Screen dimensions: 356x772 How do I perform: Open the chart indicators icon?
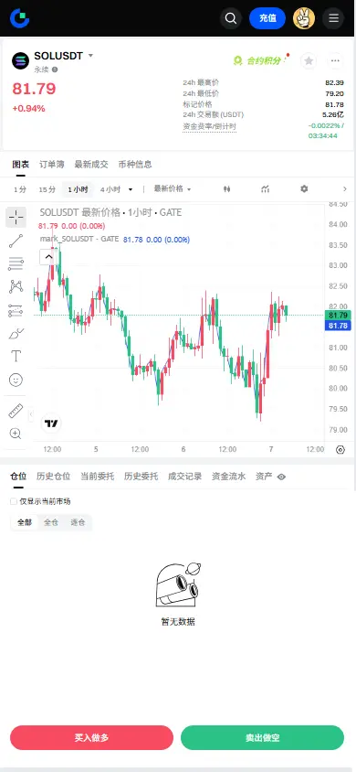click(x=265, y=189)
